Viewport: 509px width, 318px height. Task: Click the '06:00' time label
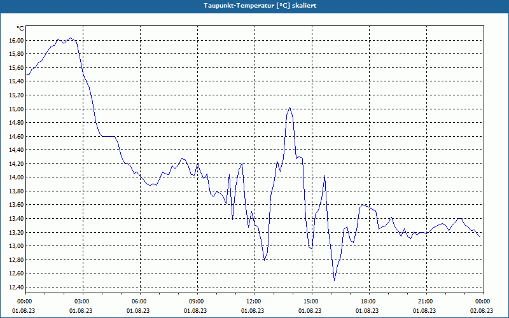140,301
